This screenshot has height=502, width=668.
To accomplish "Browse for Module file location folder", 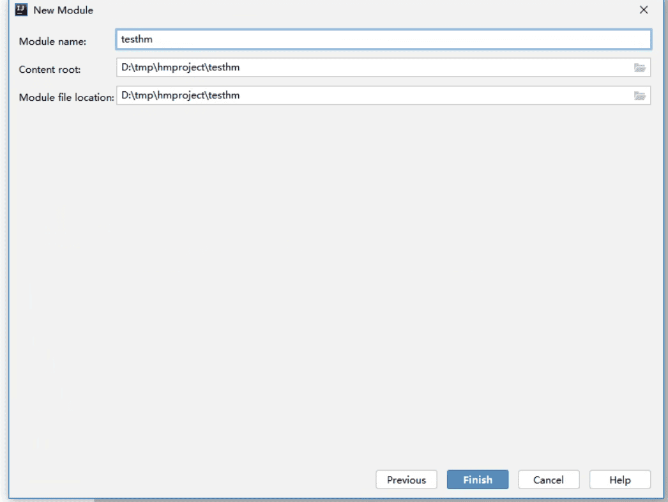I will pos(640,96).
